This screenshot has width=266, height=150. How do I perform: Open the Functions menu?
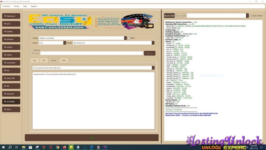click(x=7, y=6)
